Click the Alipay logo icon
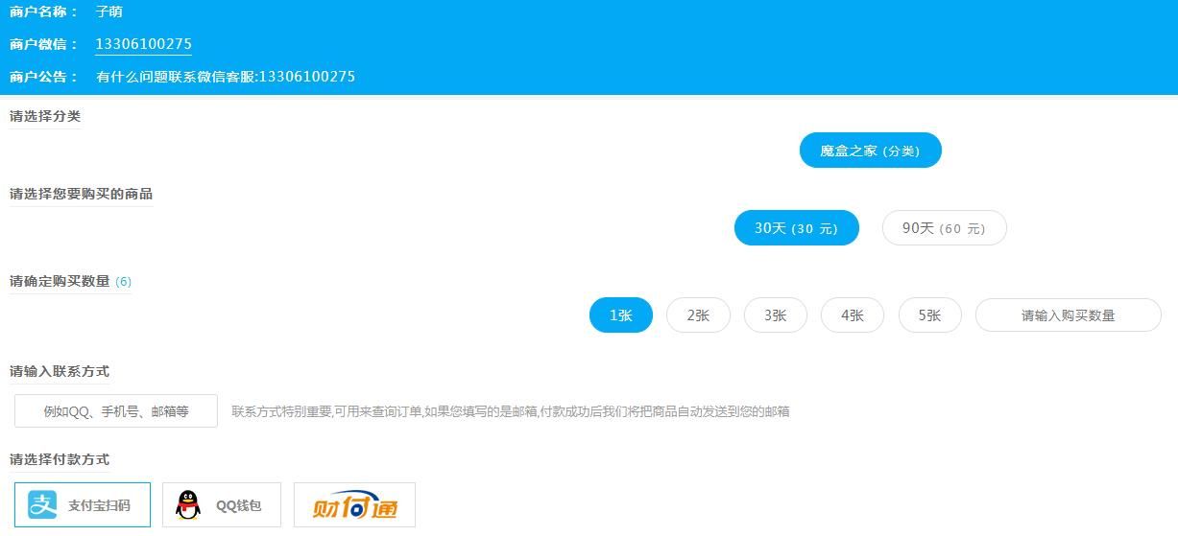This screenshot has width=1178, height=536. (x=42, y=504)
